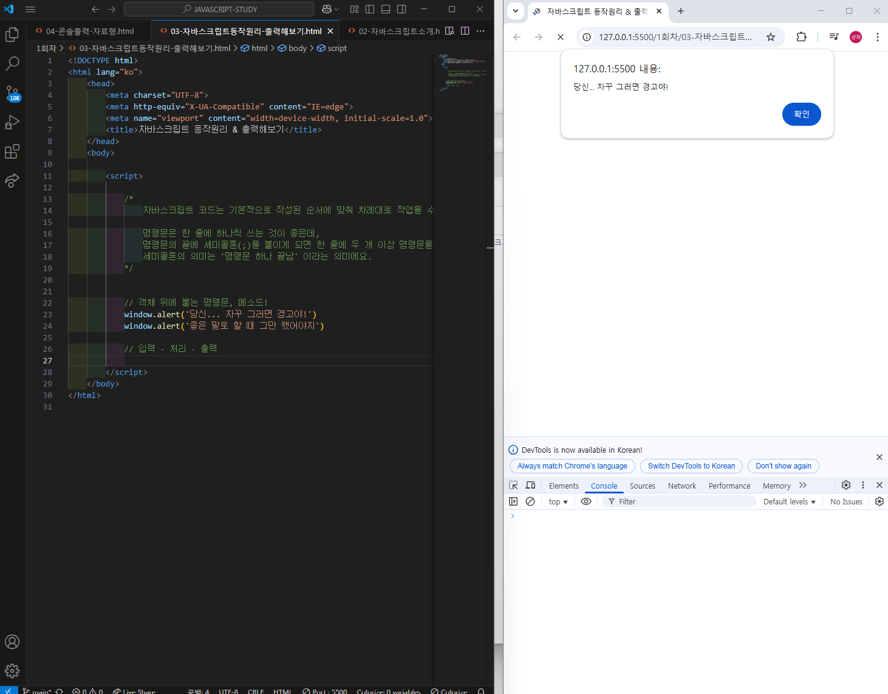888x694 pixels.
Task: Dismiss the DevTools language infobar
Action: click(879, 457)
